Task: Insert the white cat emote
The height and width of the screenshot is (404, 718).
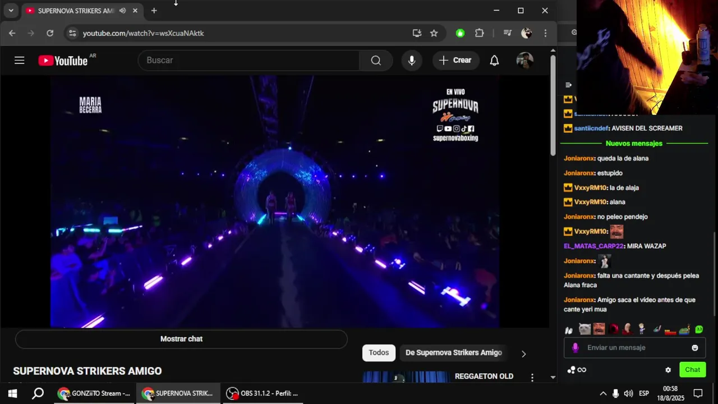Action: [584, 329]
